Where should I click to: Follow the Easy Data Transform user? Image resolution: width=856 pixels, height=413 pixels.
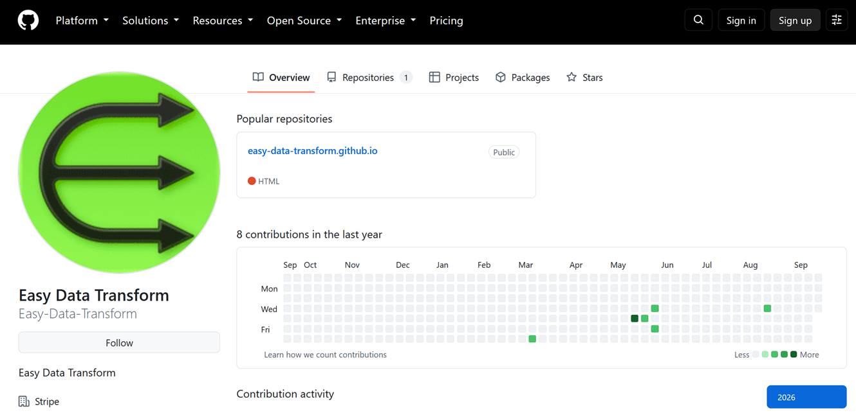[x=119, y=343]
